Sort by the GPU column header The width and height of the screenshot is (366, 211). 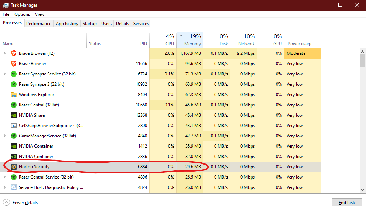click(x=271, y=41)
